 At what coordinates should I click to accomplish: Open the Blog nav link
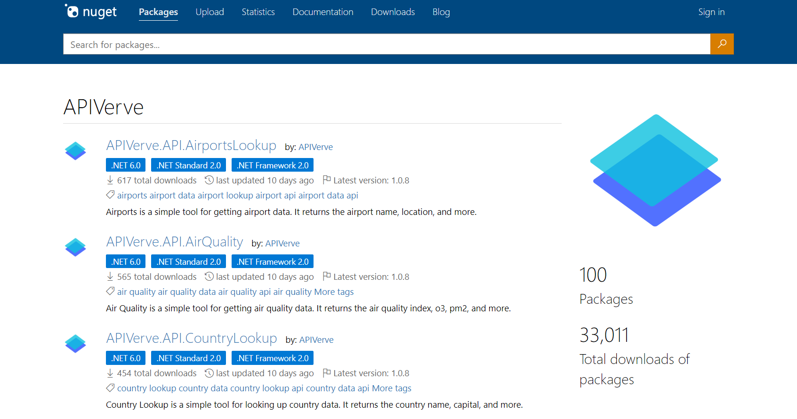[441, 12]
